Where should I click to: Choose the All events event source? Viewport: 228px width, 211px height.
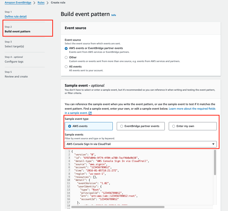[x=66, y=67]
